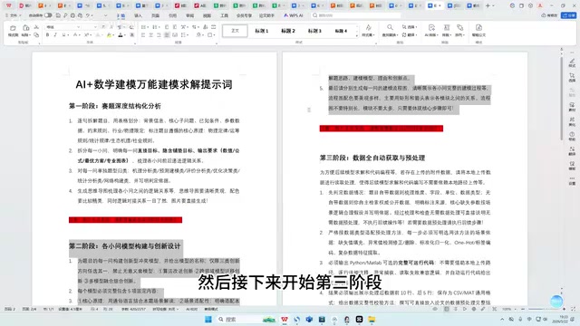Toggle Italic formatting
This screenshot has width=580, height=326.
[55, 34]
